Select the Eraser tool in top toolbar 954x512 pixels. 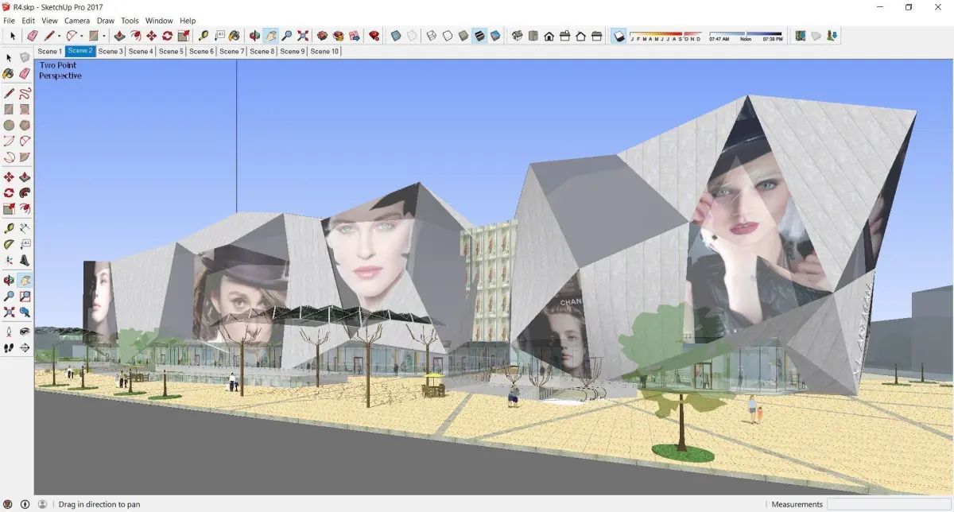pos(32,36)
